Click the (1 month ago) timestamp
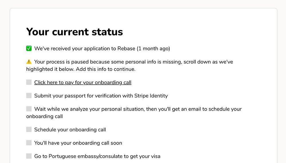 click(153, 48)
